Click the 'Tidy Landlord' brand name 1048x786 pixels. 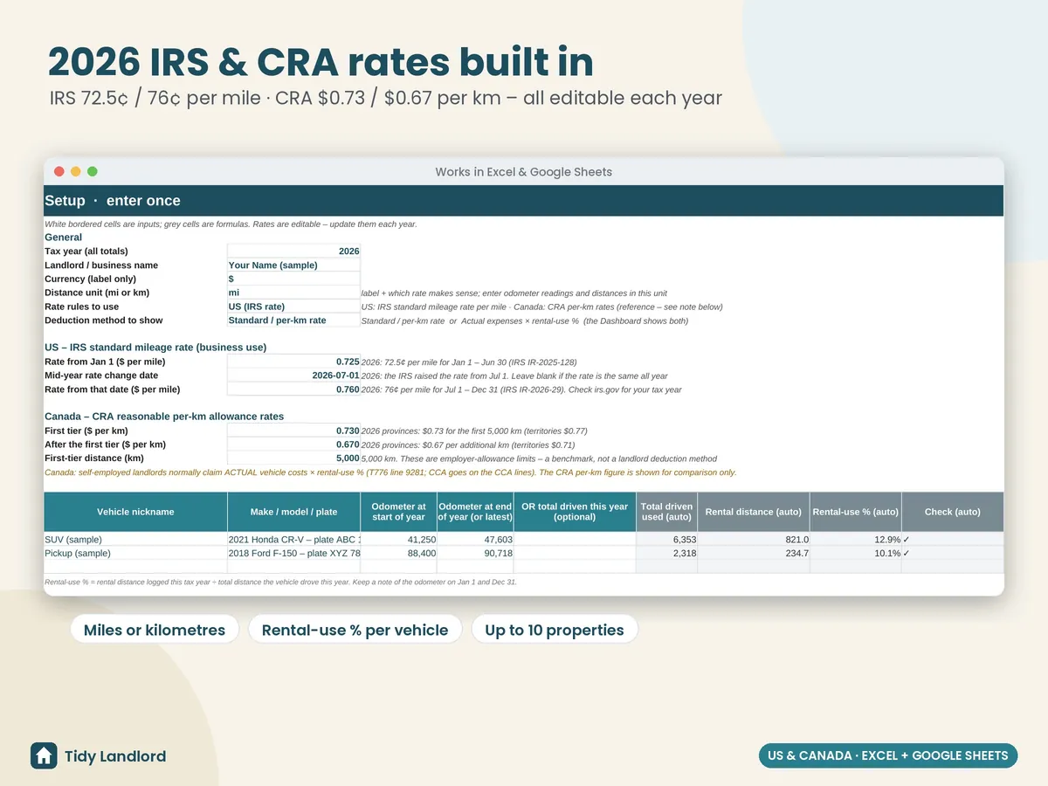[x=115, y=756]
